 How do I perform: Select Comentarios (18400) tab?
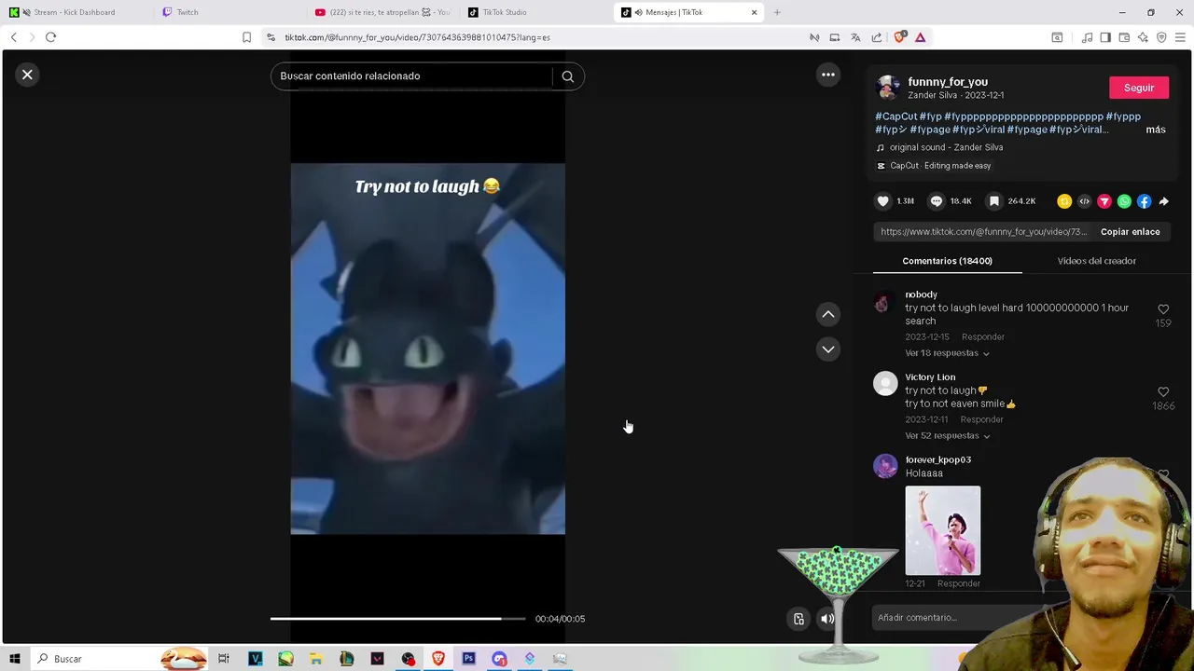[947, 261]
